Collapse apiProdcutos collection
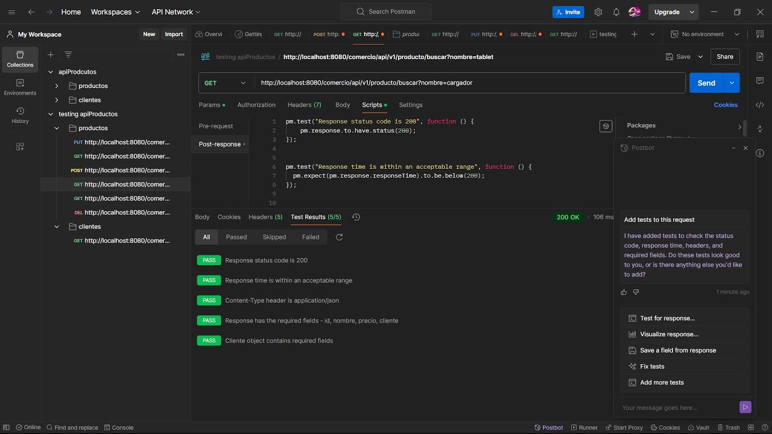Image resolution: width=772 pixels, height=434 pixels. [51, 72]
